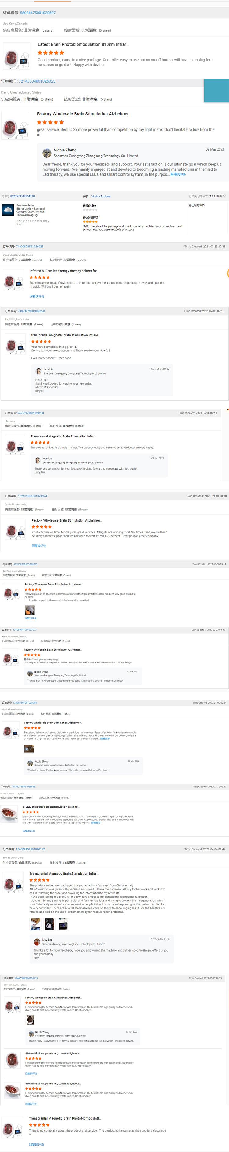Click lucy Liu's avatar in 2021-04-06 reply
Viewport: 229px width, 1152px height.
tap(39, 371)
